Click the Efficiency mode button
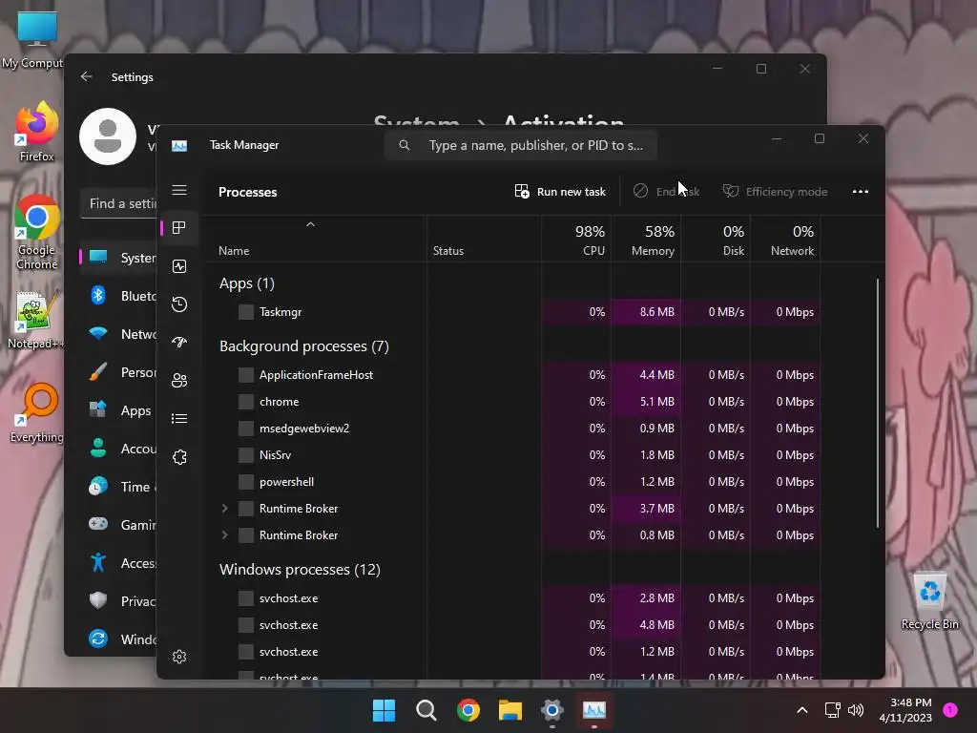 point(775,191)
